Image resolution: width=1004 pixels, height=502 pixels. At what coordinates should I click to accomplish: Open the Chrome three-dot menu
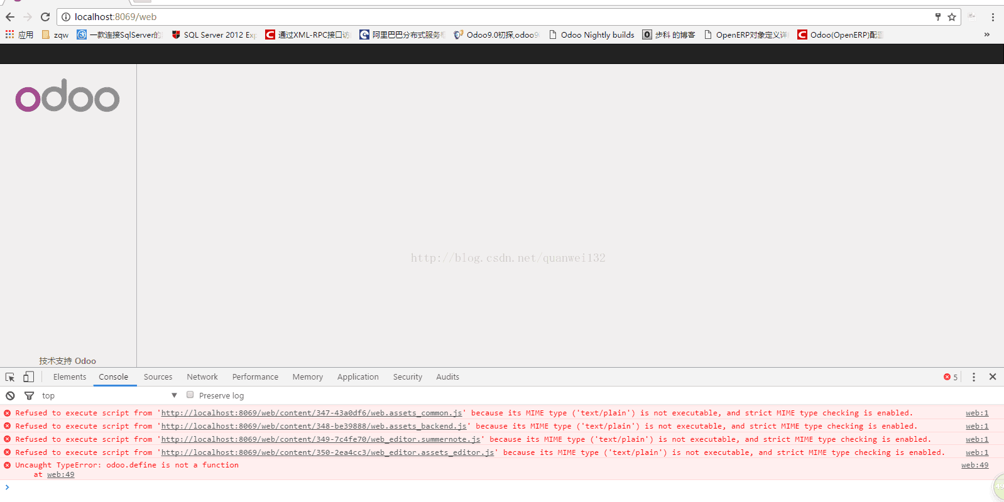tap(993, 17)
